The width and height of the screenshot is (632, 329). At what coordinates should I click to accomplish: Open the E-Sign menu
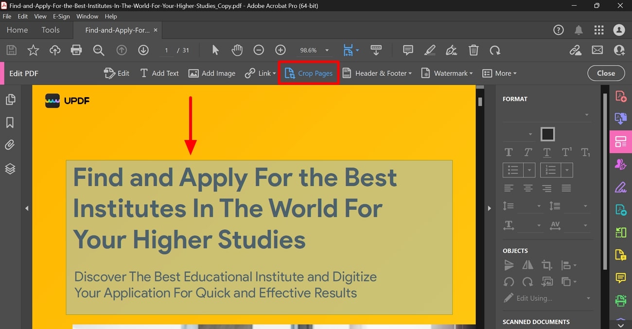click(61, 16)
